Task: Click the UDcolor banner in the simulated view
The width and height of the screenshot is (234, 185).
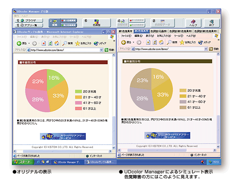Action: 167,135
